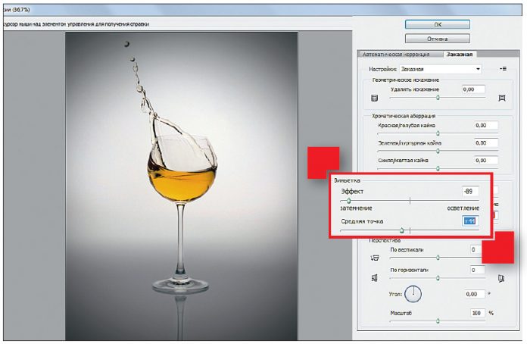This screenshot has height=344, width=527.
Task: Switch to Автоматическая коррекция tab
Action: tap(397, 55)
